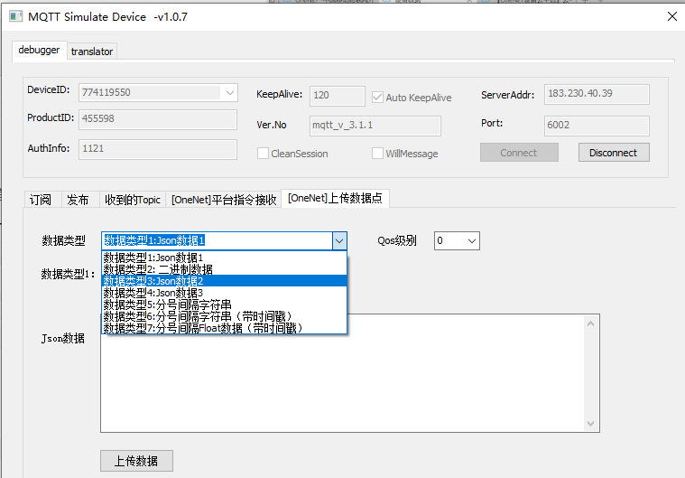Click the KeepAlive field with 120
The width and height of the screenshot is (685, 478).
pos(337,96)
